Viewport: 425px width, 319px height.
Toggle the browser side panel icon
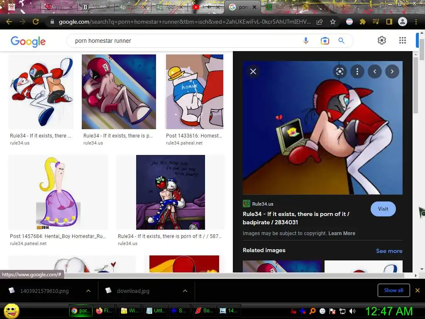[x=389, y=22]
